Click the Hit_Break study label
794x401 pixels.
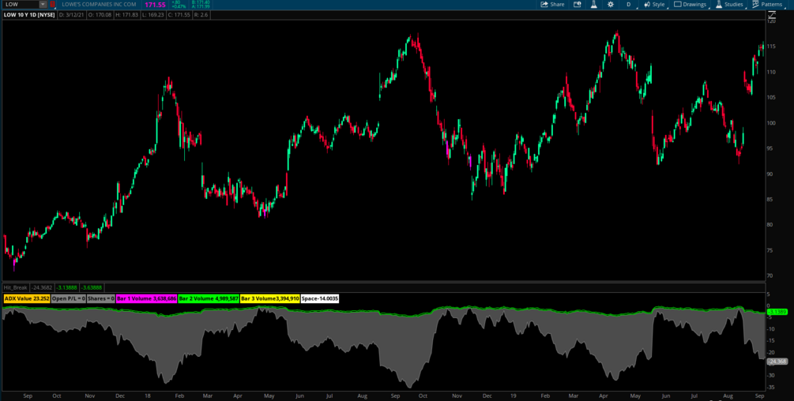(x=15, y=287)
